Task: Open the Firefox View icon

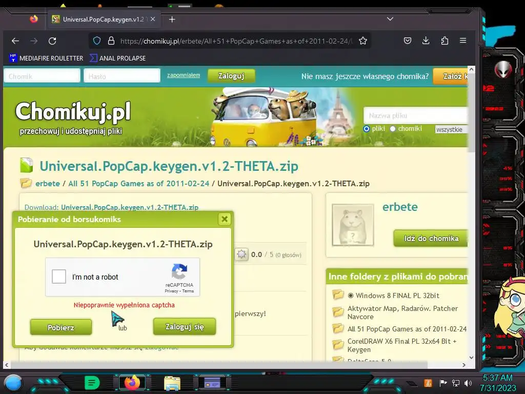Action: pos(34,19)
